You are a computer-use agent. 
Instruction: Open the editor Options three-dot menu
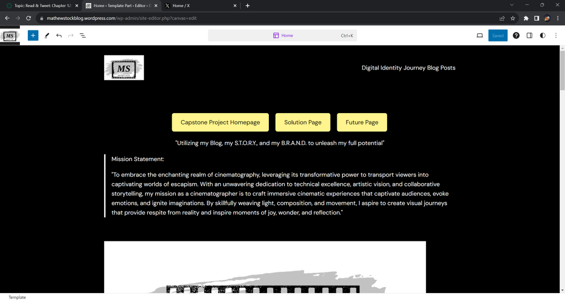[556, 35]
